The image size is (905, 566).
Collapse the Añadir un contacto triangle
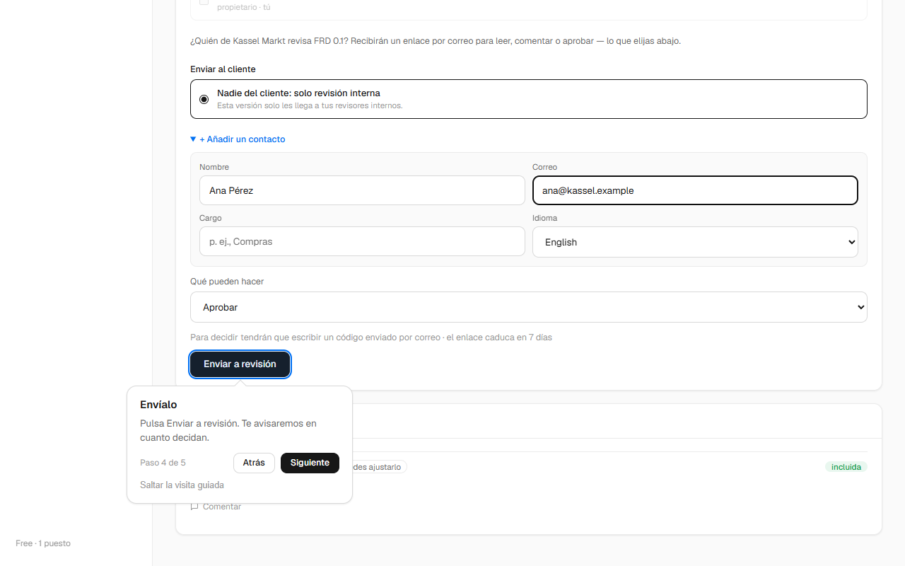coord(193,139)
